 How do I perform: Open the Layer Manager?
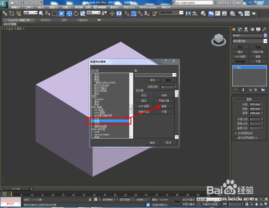[x=203, y=13]
